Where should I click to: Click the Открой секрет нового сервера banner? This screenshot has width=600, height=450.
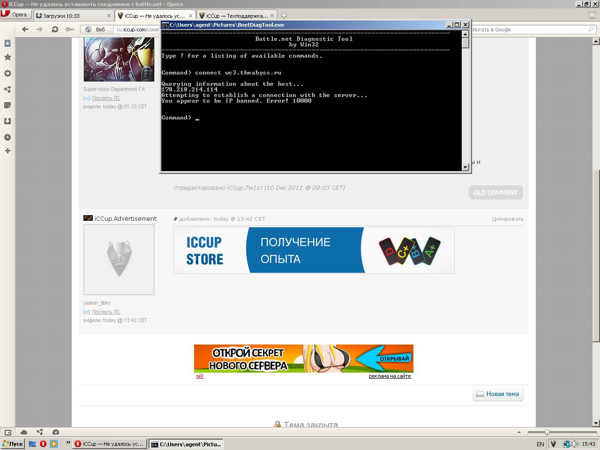[304, 359]
